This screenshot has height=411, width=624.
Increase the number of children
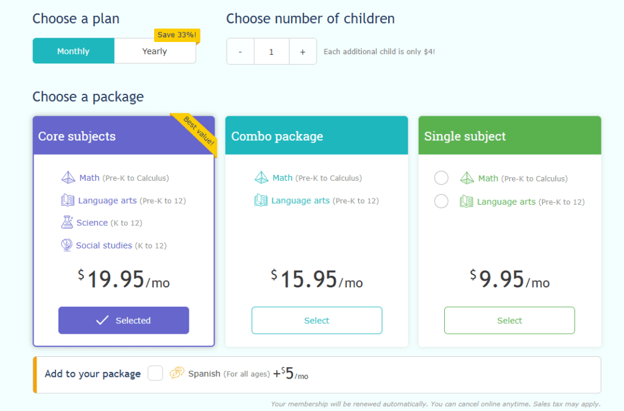click(x=302, y=51)
